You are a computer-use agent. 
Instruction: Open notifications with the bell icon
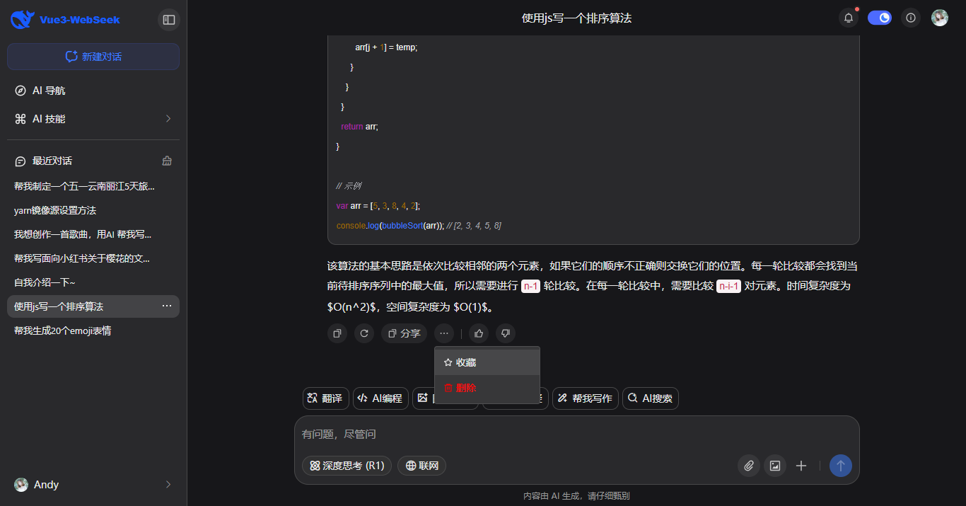(848, 18)
